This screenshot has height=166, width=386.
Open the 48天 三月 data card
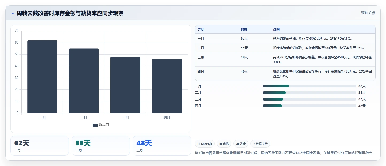coord(162,146)
